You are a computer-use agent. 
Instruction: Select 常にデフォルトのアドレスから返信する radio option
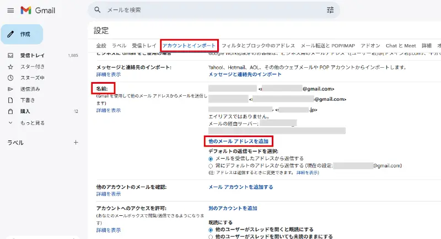(211, 165)
